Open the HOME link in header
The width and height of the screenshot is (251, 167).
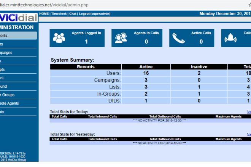tap(44, 14)
